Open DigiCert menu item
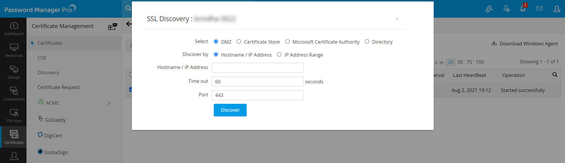The image size is (565, 163). click(x=53, y=136)
